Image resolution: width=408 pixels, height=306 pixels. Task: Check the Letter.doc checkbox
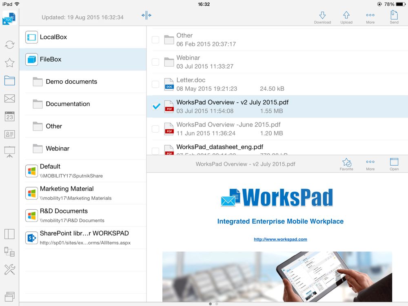click(155, 84)
